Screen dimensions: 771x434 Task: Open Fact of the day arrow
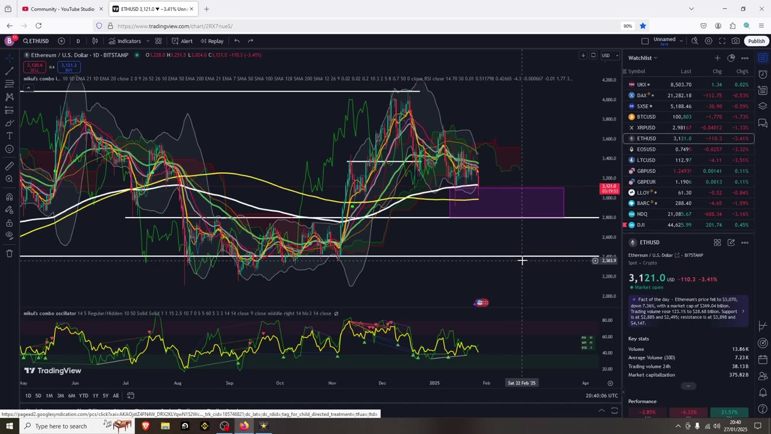point(743,311)
